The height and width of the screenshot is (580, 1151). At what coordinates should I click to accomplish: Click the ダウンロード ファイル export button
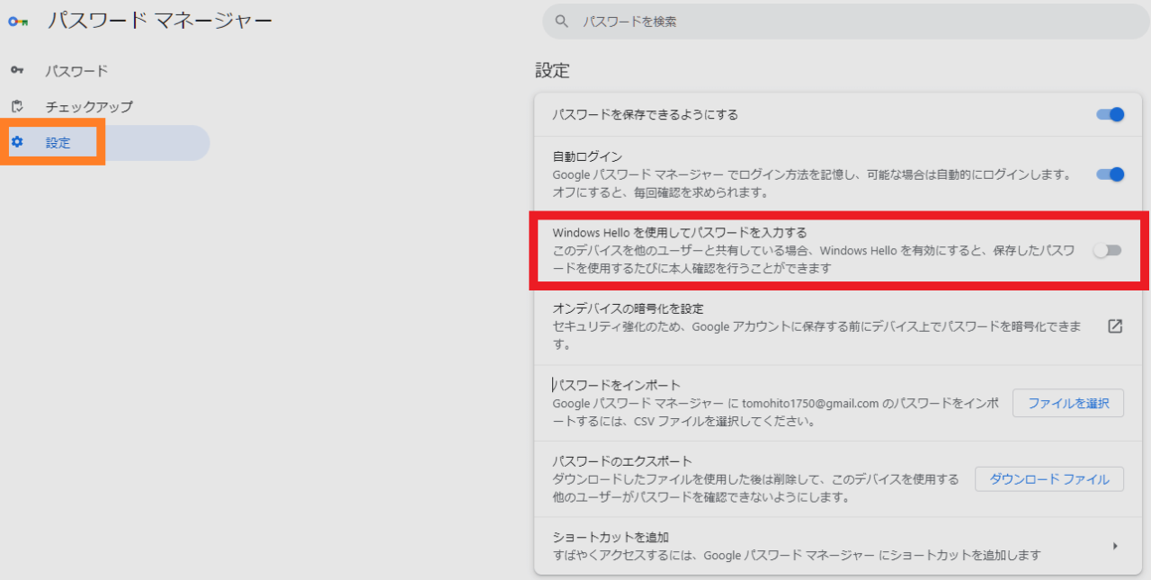[1048, 478]
